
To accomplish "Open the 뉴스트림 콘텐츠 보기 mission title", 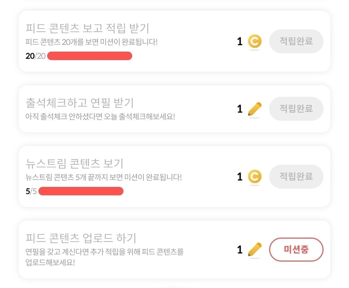I will (x=74, y=163).
